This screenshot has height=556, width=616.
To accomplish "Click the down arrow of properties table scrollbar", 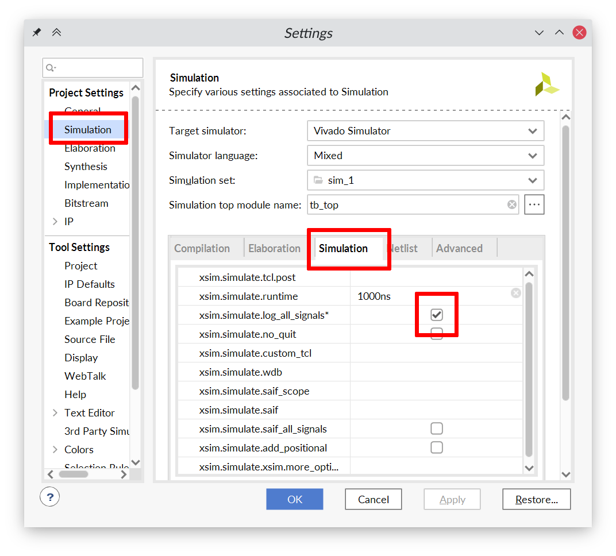I will click(529, 468).
